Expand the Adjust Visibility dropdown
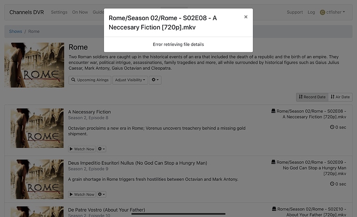The image size is (357, 217). point(130,80)
